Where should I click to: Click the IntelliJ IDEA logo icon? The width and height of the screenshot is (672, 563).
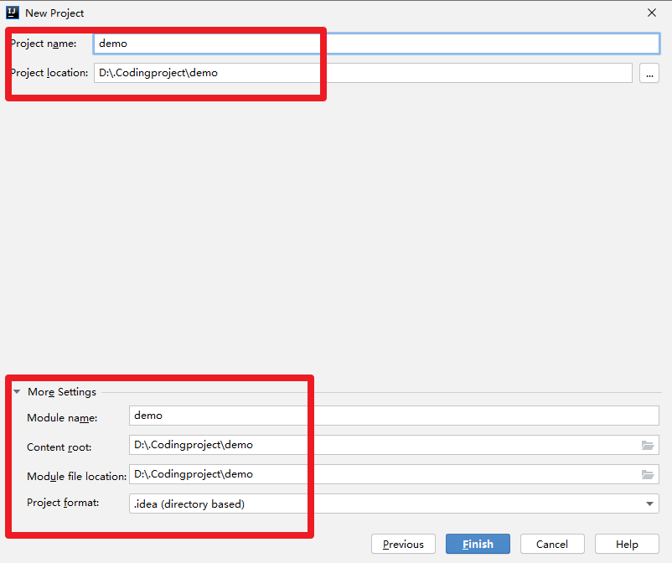click(13, 13)
